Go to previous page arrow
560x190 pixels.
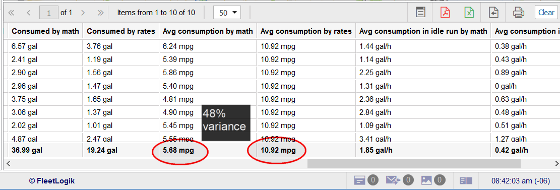click(29, 13)
